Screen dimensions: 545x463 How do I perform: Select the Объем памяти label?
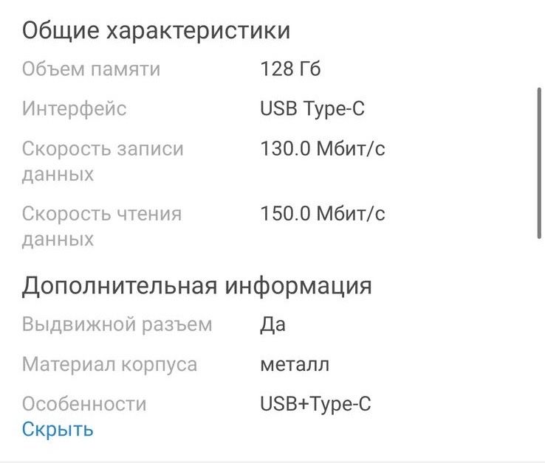[91, 70]
